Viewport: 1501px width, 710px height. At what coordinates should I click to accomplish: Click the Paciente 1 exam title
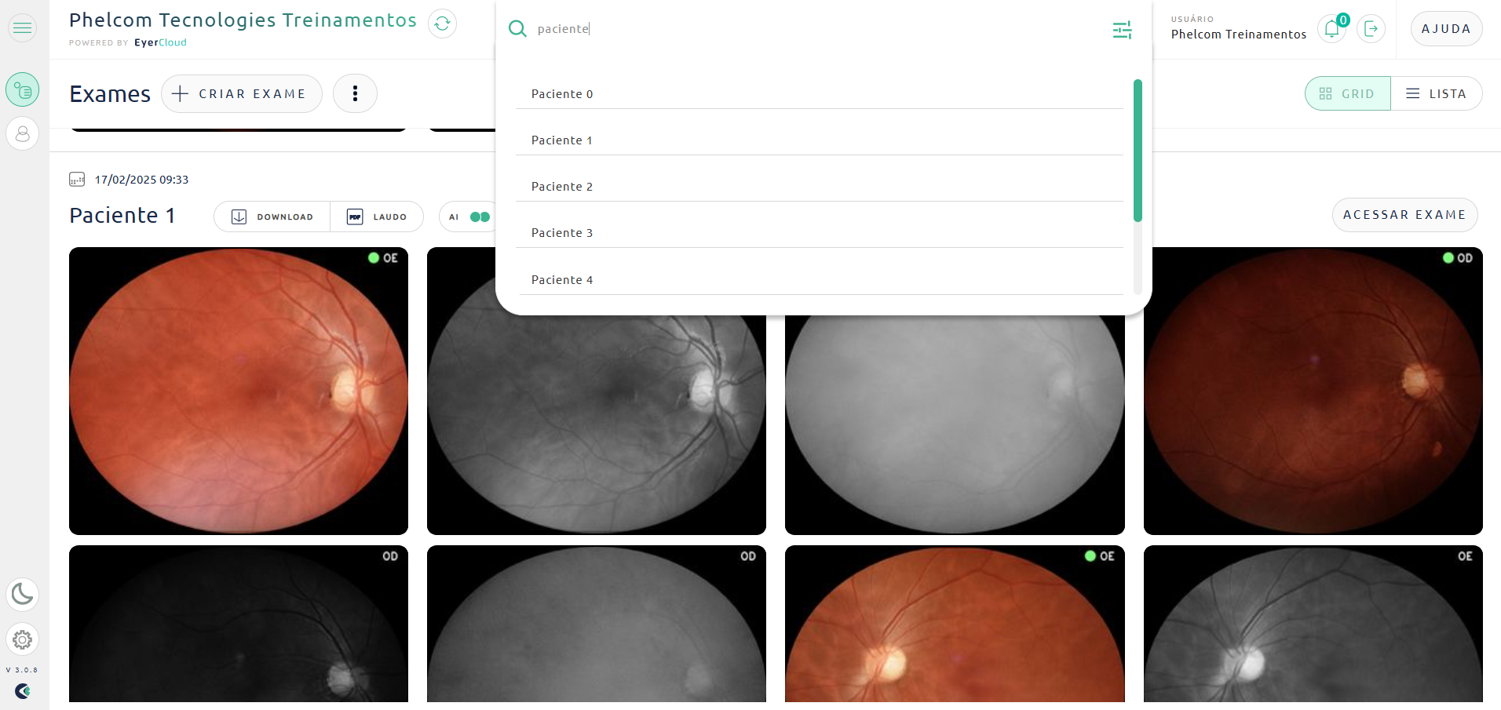[x=122, y=216]
